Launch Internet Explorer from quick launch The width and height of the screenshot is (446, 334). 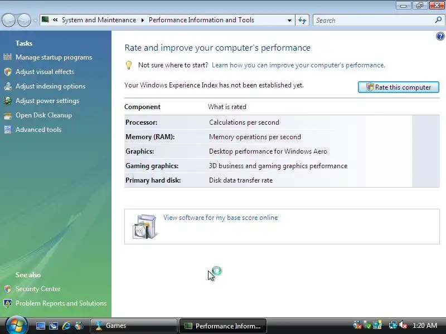tap(66, 326)
